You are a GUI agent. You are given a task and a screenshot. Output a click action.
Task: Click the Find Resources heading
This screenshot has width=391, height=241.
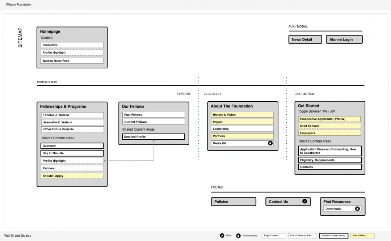pos(337,202)
